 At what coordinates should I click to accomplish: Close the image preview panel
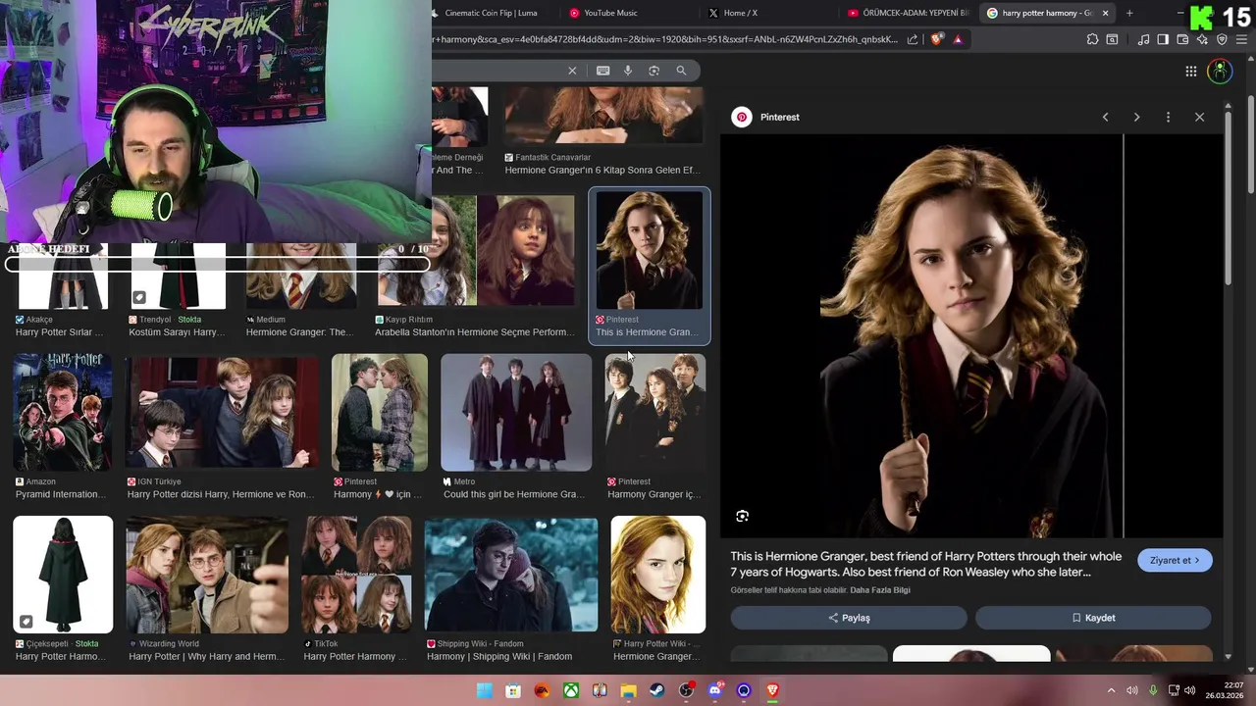[1199, 117]
